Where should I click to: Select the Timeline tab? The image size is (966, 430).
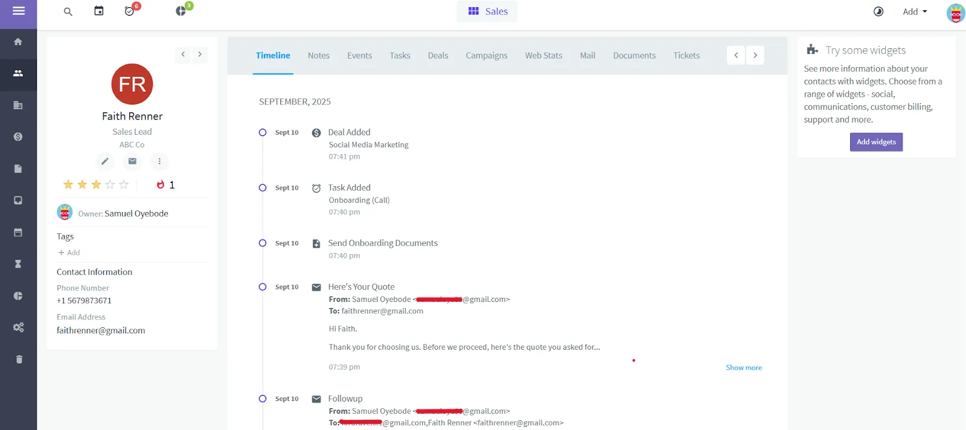(273, 56)
